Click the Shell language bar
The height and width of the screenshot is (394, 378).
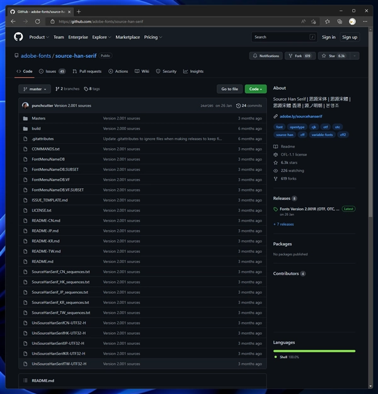(x=314, y=351)
